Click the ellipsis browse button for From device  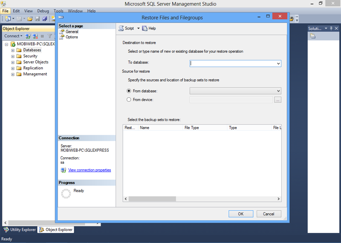(278, 100)
